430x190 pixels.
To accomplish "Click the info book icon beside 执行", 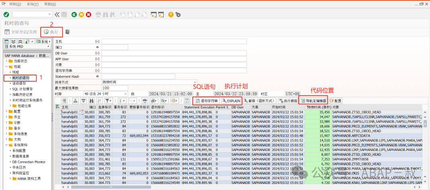I will click(67, 32).
